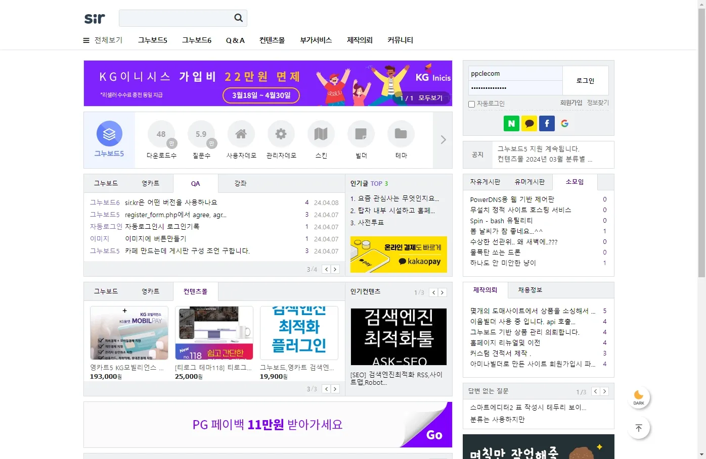Screen dimensions: 706x459
Task: Click the search input field
Action: (x=175, y=18)
